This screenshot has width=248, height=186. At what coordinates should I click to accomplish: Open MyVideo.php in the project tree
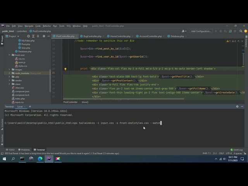click(x=26, y=41)
